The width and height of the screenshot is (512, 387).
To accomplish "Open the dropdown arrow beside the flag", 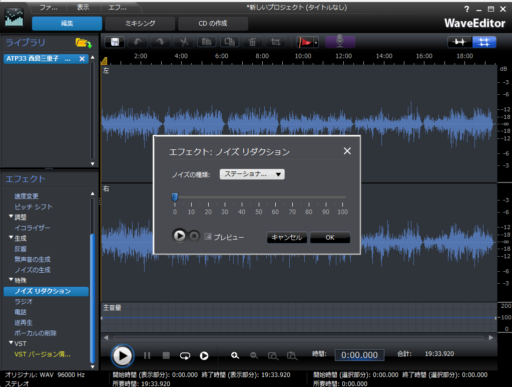I will pyautogui.click(x=316, y=43).
